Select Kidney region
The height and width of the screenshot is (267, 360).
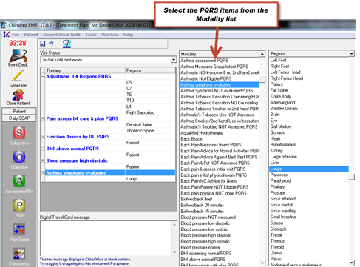(276, 151)
